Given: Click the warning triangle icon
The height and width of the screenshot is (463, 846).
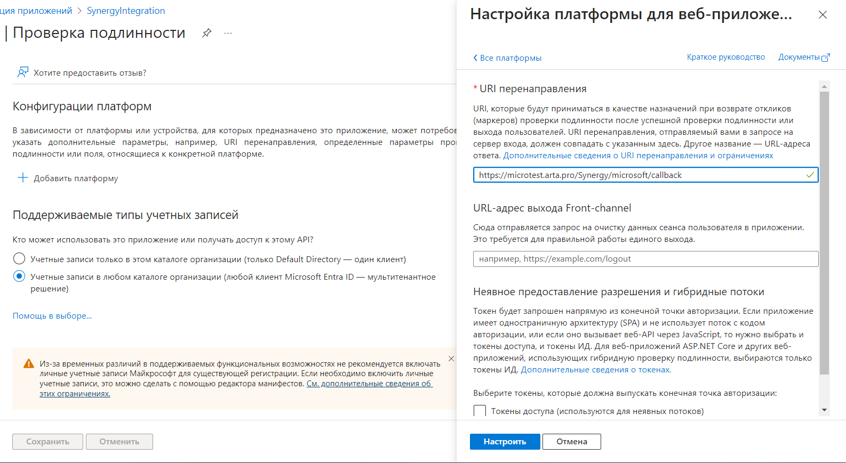Looking at the screenshot, I should pyautogui.click(x=29, y=364).
